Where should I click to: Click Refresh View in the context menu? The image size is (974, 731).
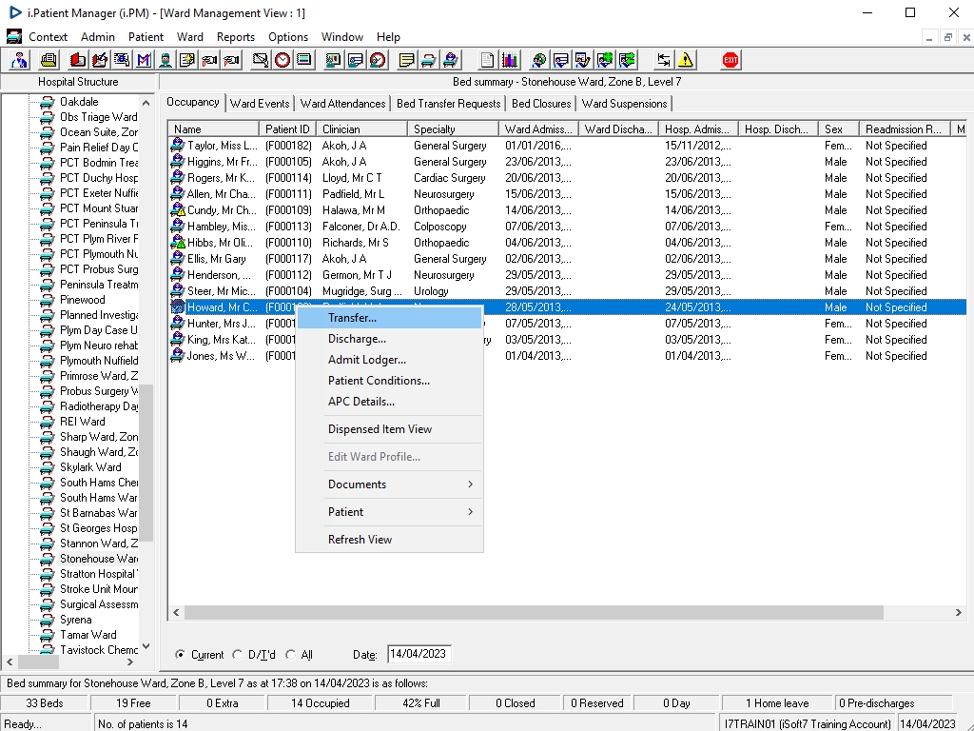point(389,540)
